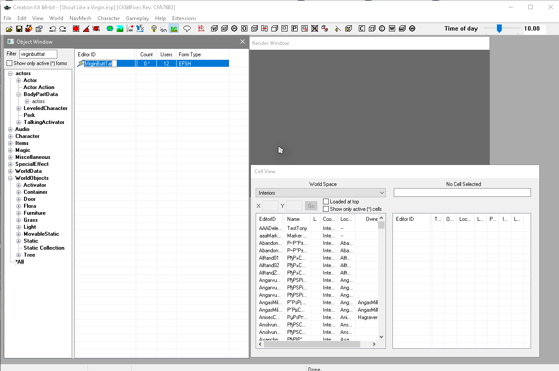This screenshot has width=559, height=371.
Task: Open the Gameplay menu
Action: coord(137,18)
